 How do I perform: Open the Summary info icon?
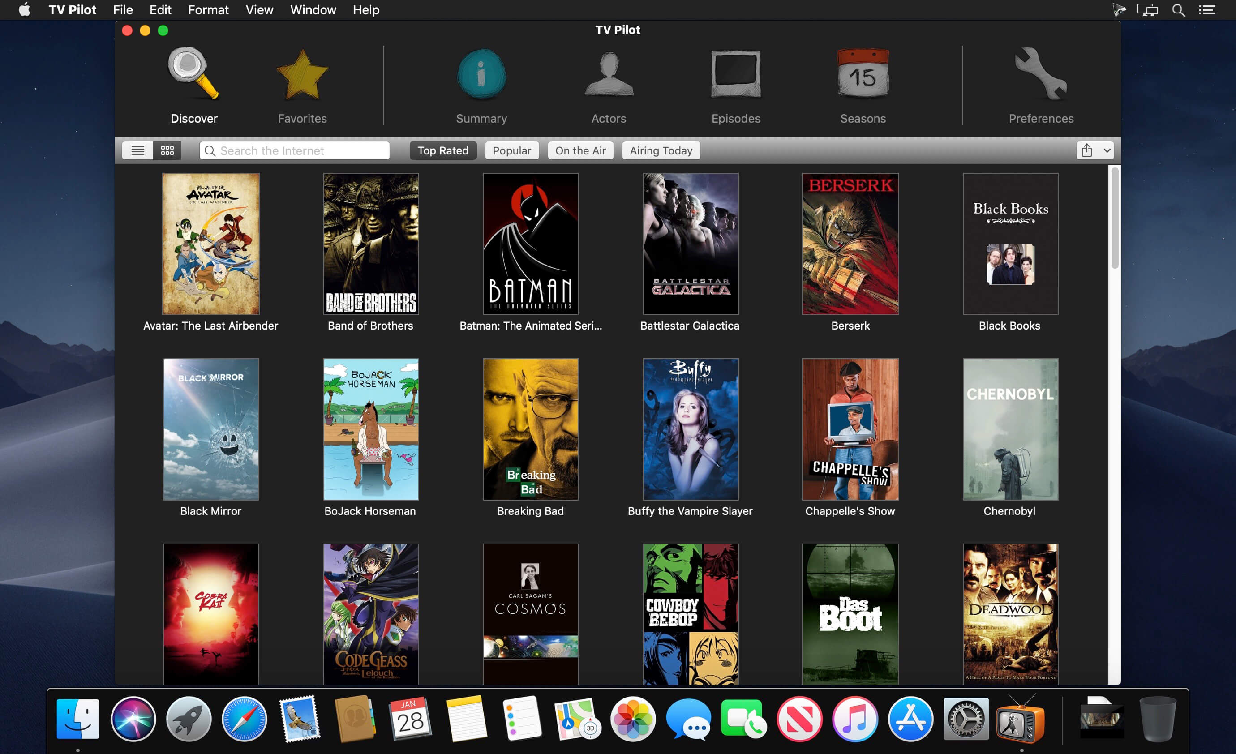tap(481, 75)
